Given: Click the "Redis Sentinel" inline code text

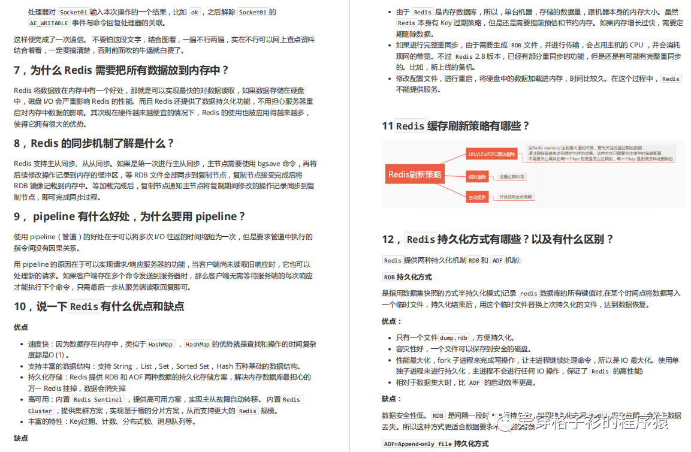Looking at the screenshot, I should [98, 399].
